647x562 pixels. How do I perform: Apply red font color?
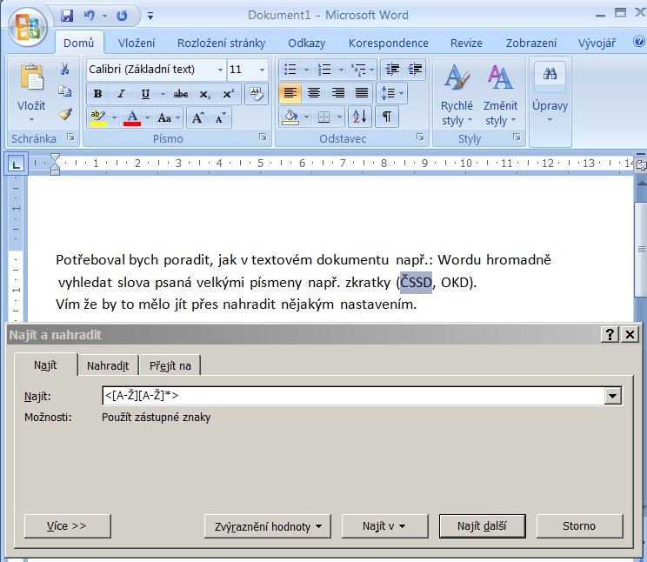(132, 117)
